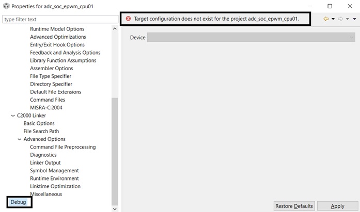Click the Apply button

pyautogui.click(x=337, y=206)
